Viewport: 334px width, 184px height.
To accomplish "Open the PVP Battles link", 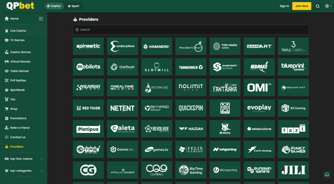I will [18, 81].
